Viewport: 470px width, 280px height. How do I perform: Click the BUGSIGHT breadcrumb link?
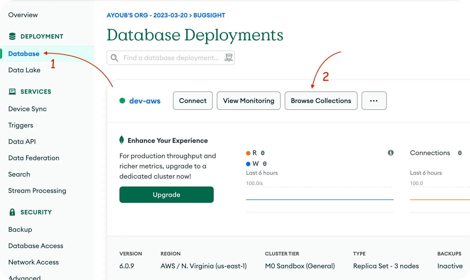click(x=209, y=15)
